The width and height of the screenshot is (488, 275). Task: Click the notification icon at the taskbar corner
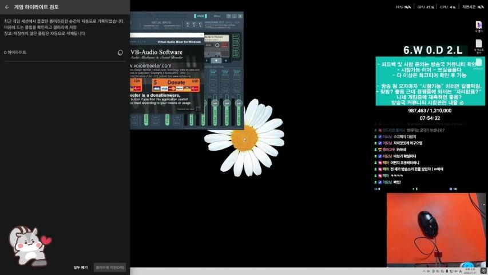pos(483,270)
